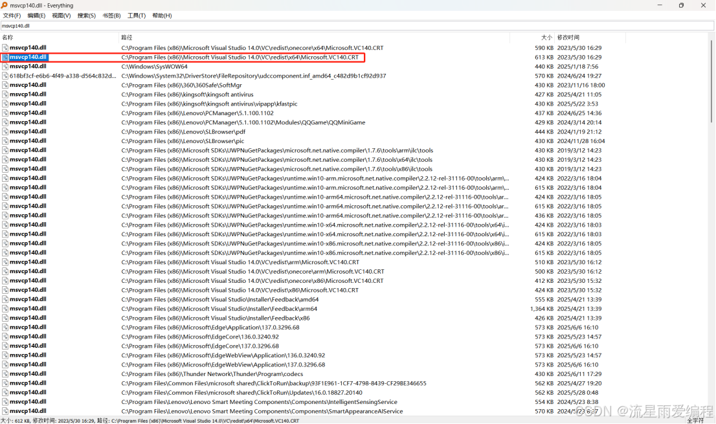Open the 书签(B) menu
Image resolution: width=716 pixels, height=424 pixels.
[112, 16]
